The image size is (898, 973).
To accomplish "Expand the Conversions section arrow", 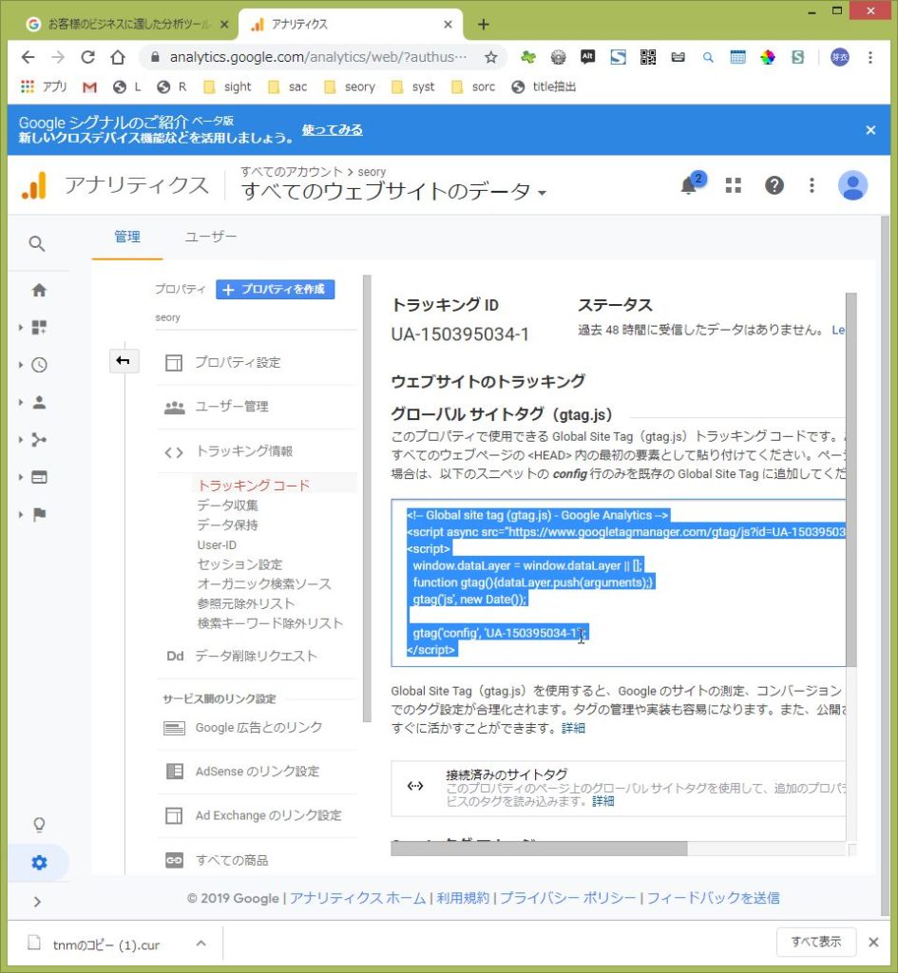I will tap(21, 514).
